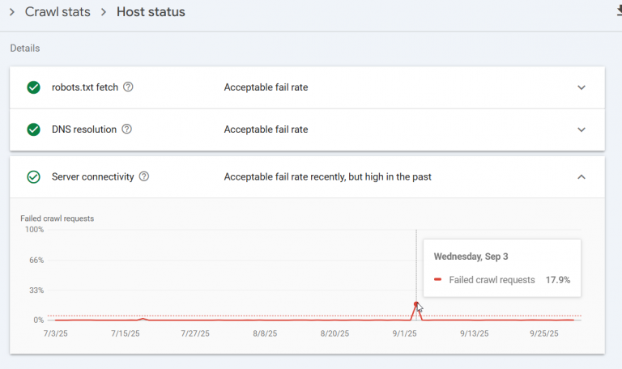Viewport: 622px width, 369px height.
Task: Click the red Failed crawl requests legend swatch
Action: point(438,280)
